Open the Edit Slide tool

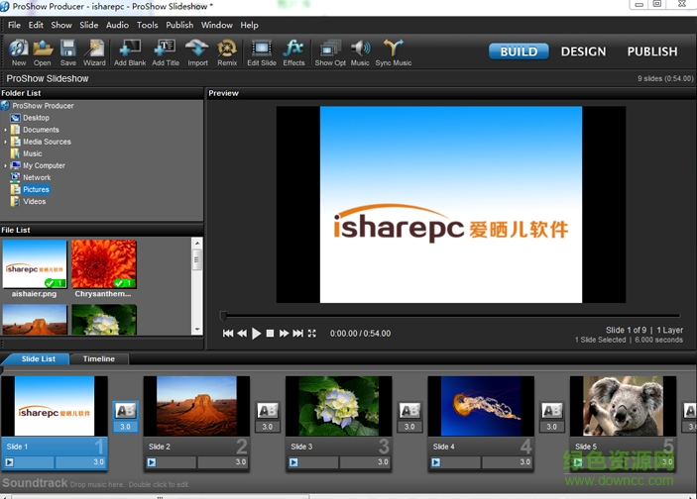click(x=262, y=49)
